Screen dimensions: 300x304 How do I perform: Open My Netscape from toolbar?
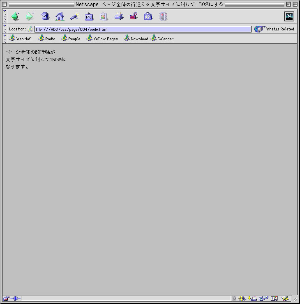pos(89,16)
